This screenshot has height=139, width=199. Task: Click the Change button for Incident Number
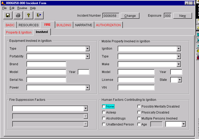click(x=130, y=16)
